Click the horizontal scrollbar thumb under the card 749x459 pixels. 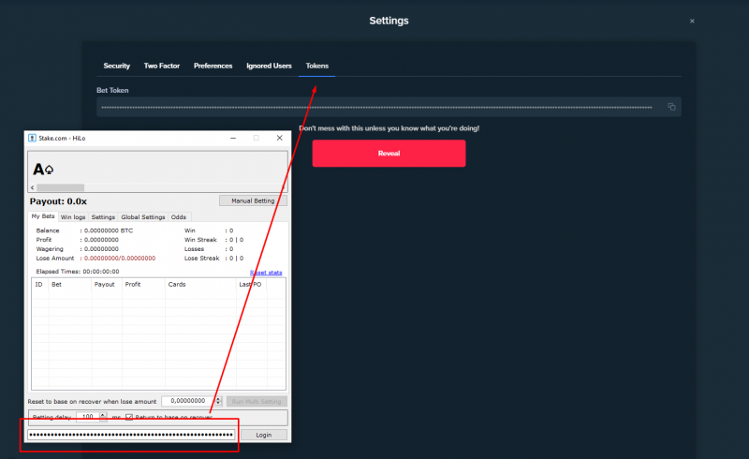pos(61,188)
